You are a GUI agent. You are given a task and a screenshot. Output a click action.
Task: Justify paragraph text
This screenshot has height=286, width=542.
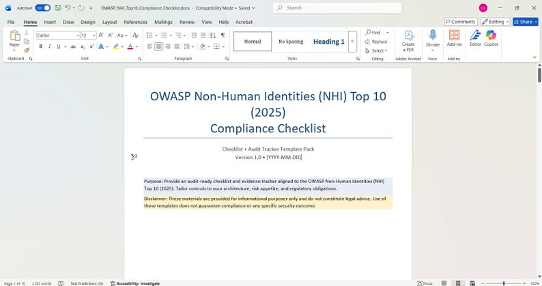tap(177, 46)
